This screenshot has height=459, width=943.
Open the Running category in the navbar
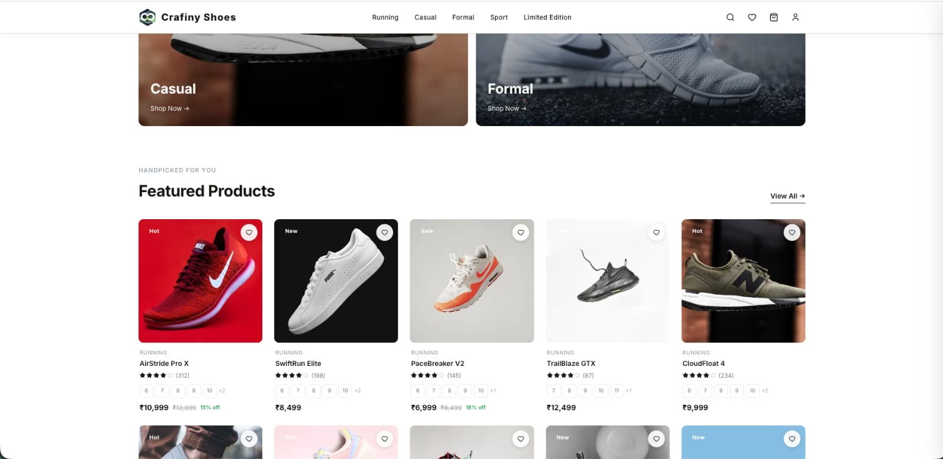point(385,17)
